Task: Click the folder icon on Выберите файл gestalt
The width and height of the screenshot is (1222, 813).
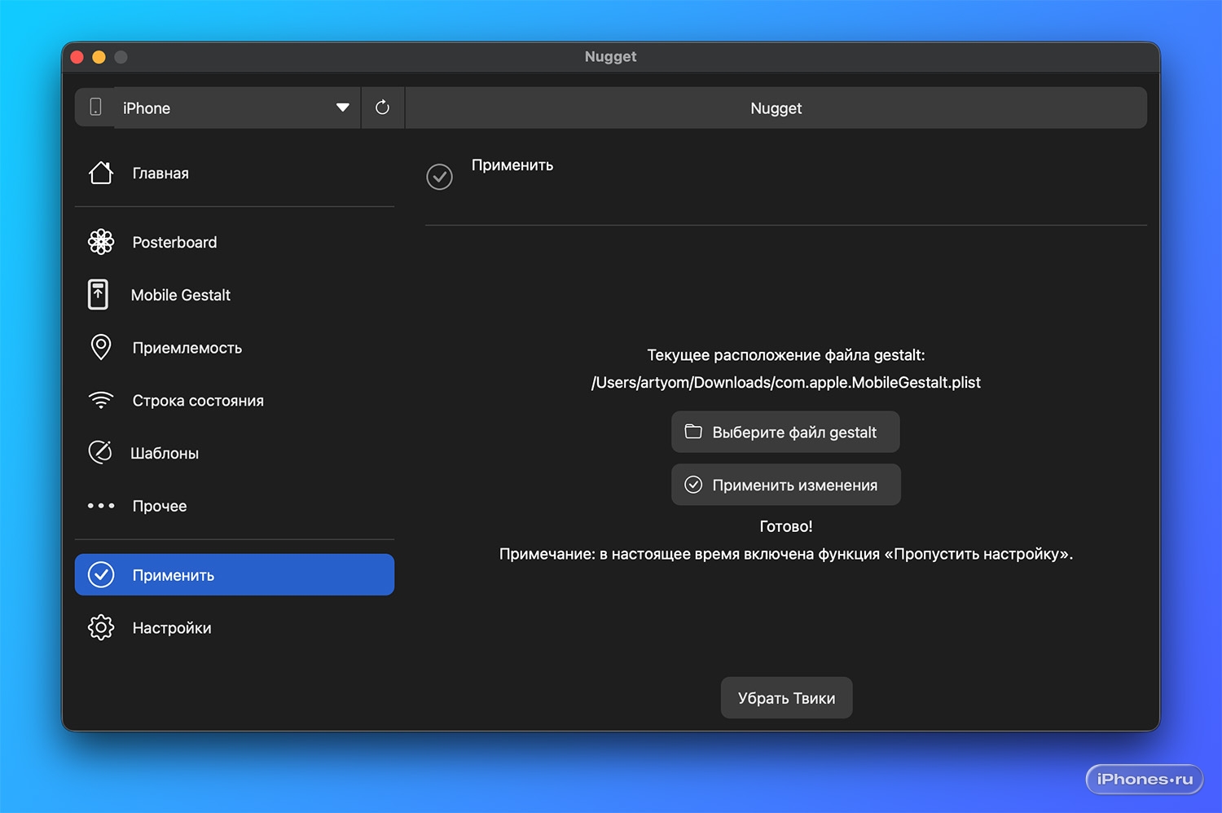Action: (x=693, y=431)
